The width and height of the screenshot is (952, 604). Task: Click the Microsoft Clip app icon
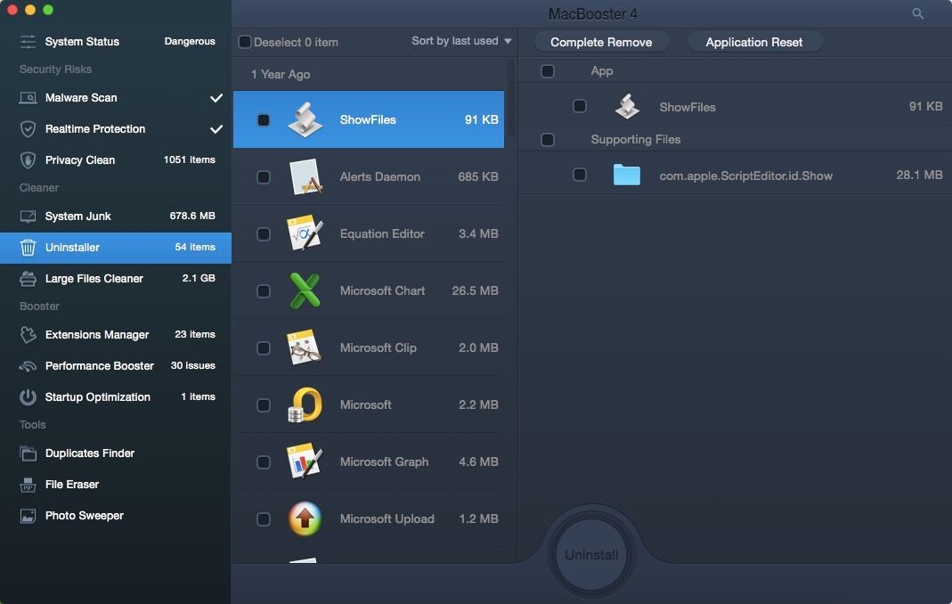[305, 348]
